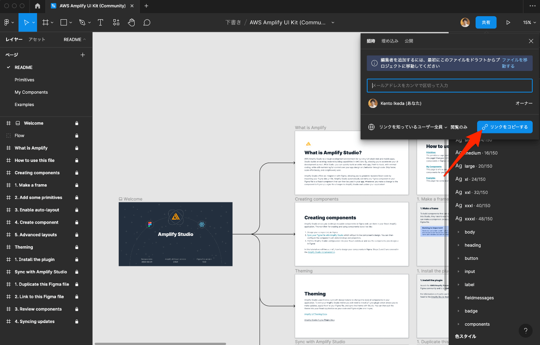The image size is (540, 345).
Task: Switch to the アセット panel tab
Action: tap(37, 39)
